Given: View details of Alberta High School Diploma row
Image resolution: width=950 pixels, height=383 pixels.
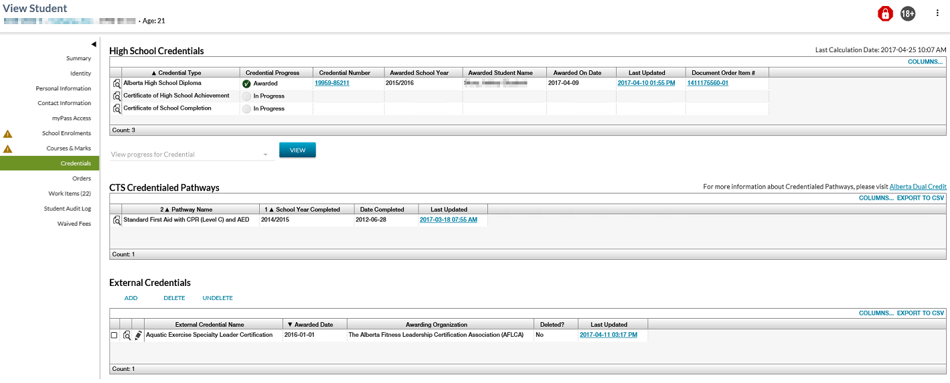Looking at the screenshot, I should (x=116, y=84).
